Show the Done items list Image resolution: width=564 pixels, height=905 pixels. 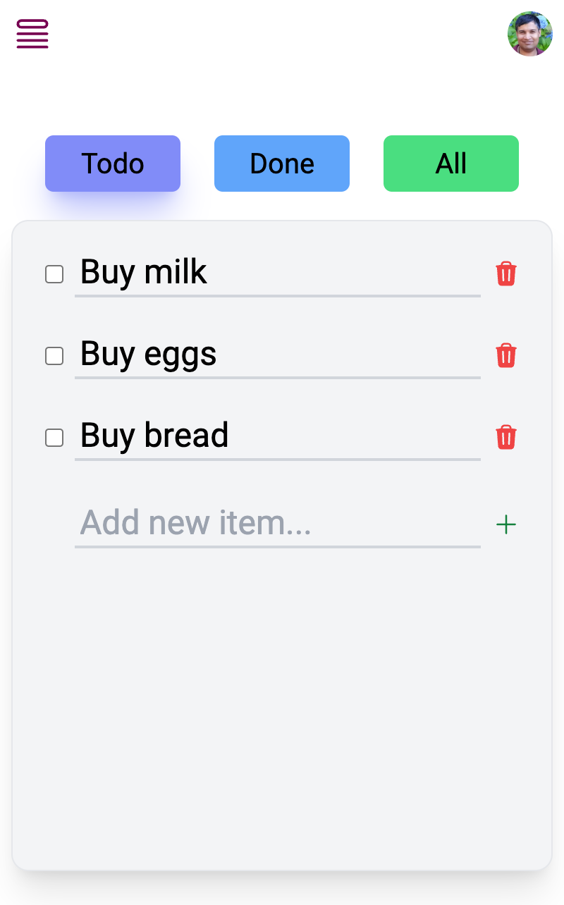tap(282, 164)
